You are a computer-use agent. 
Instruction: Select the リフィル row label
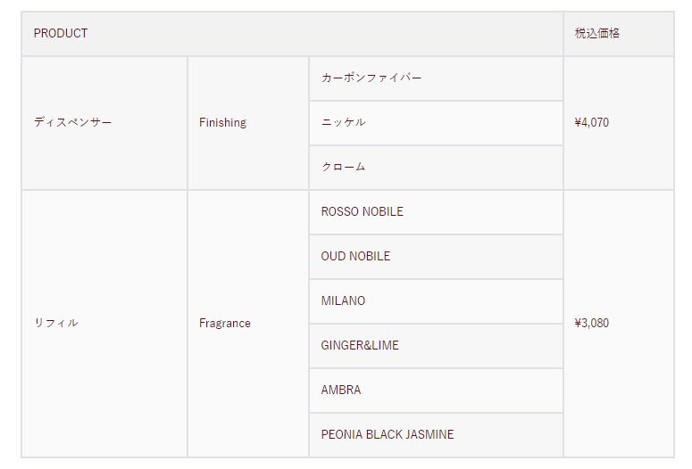tap(56, 324)
